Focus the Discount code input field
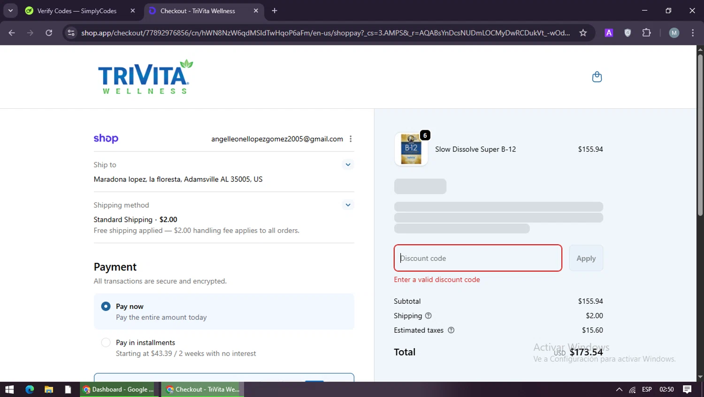The image size is (704, 397). [478, 258]
